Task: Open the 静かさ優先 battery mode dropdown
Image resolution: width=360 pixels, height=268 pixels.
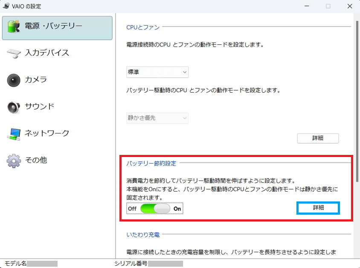Action: tap(157, 118)
